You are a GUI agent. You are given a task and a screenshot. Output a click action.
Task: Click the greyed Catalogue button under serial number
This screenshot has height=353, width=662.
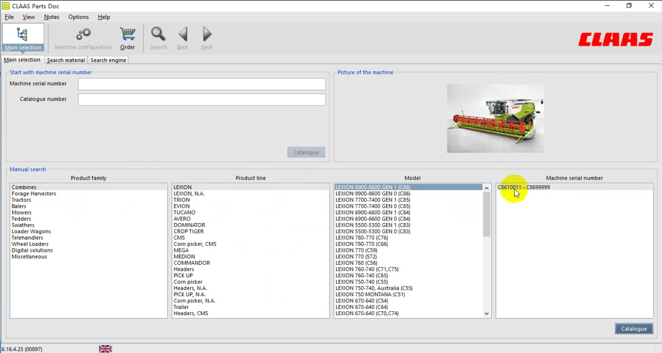pyautogui.click(x=306, y=152)
